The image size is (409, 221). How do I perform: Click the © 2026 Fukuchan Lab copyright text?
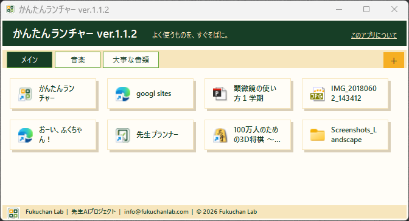pos(226,212)
